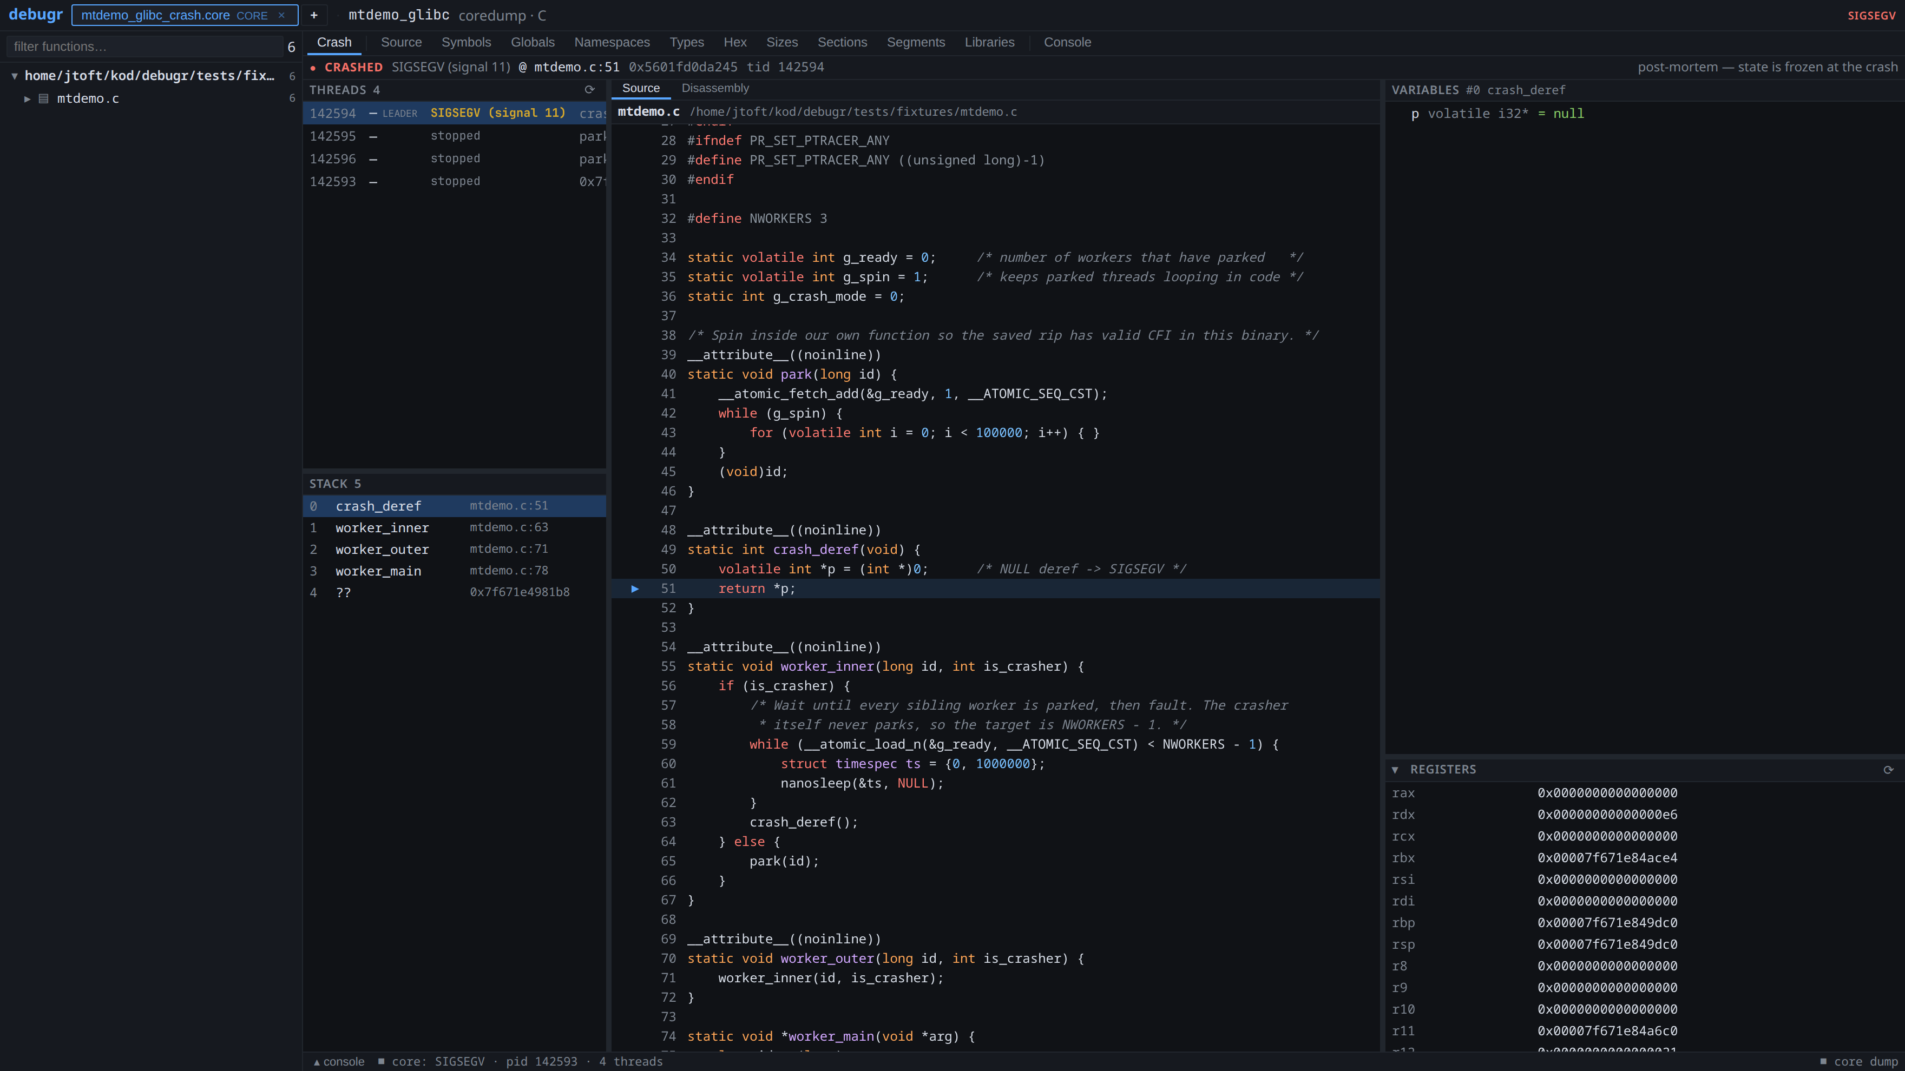Open the Crash tab
The width and height of the screenshot is (1905, 1071).
pos(334,42)
